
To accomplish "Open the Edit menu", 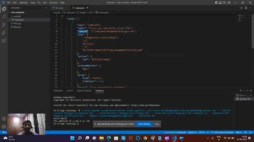I will (15, 2).
